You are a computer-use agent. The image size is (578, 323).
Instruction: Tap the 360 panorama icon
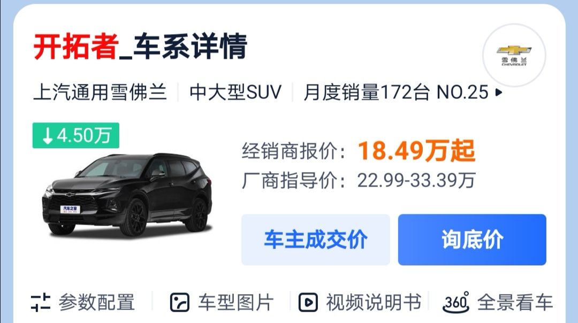[456, 302]
